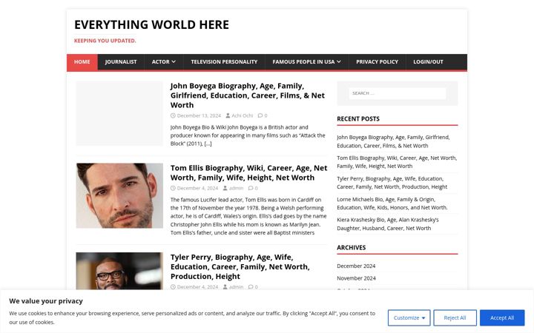The image size is (534, 333).
Task: Open the admin author link on Tom Ellis post
Action: point(236,188)
